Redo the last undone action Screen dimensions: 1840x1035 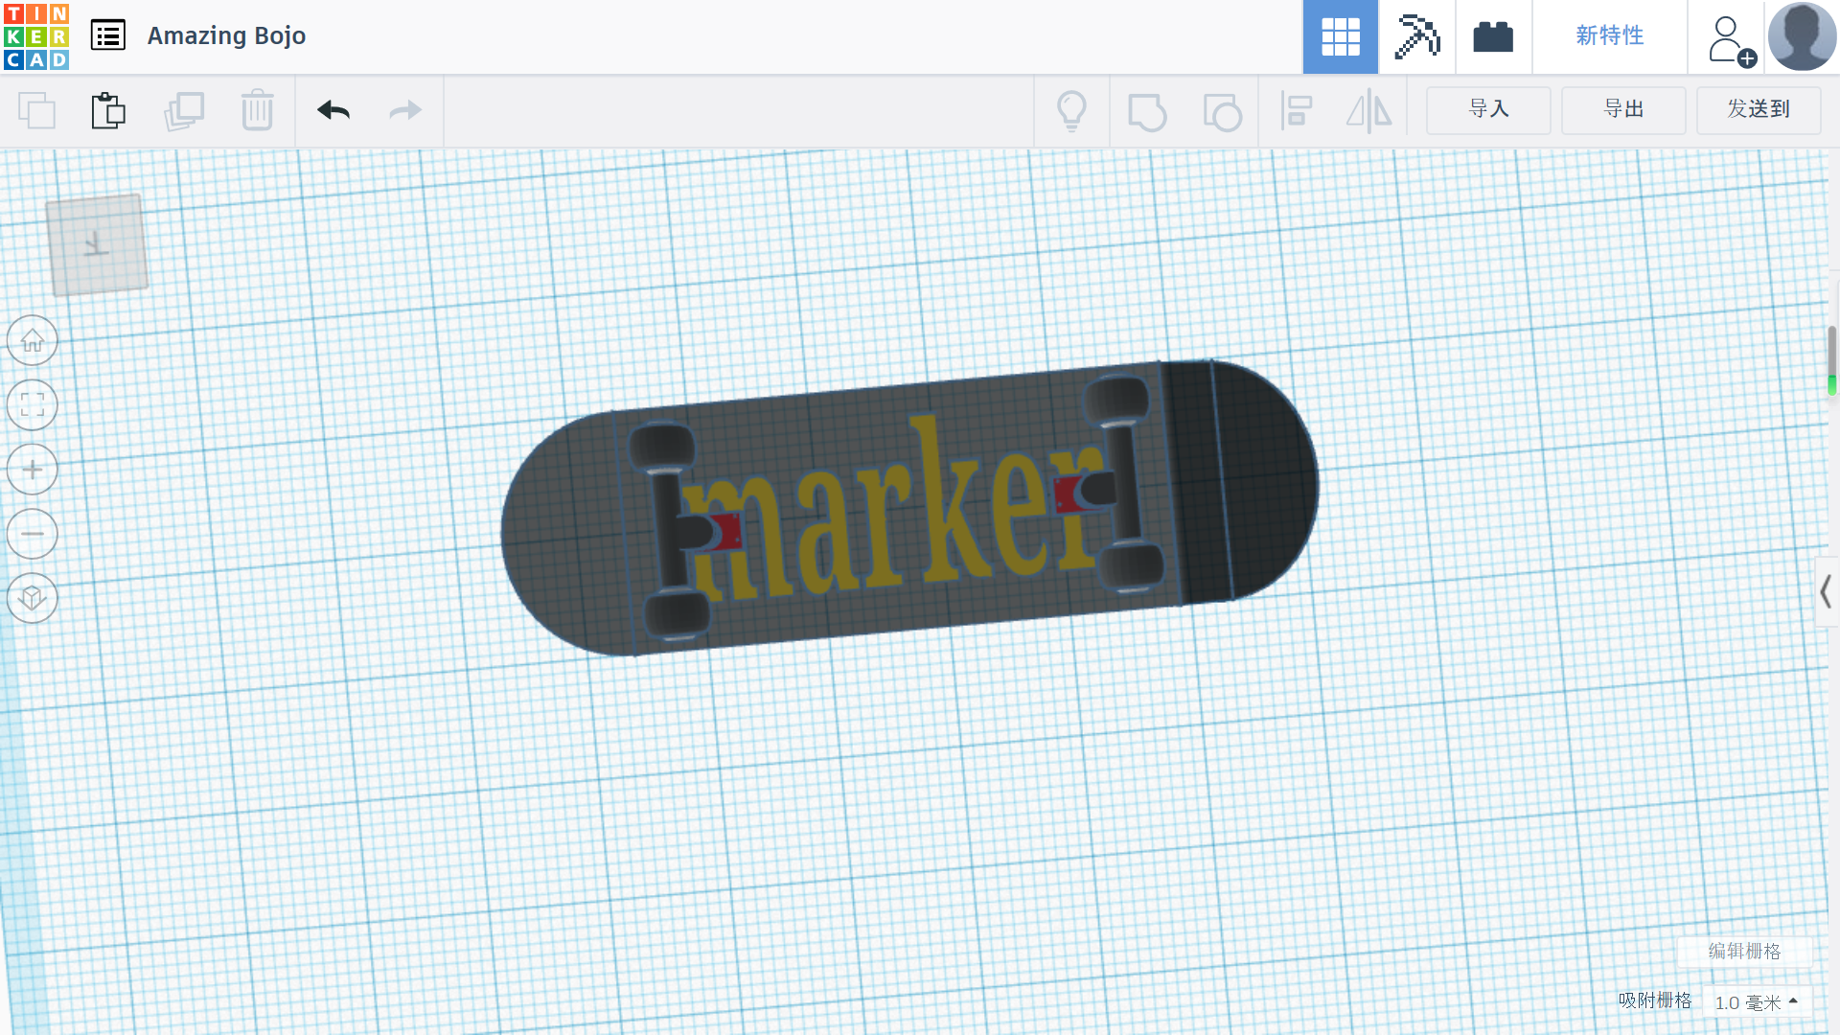click(405, 110)
